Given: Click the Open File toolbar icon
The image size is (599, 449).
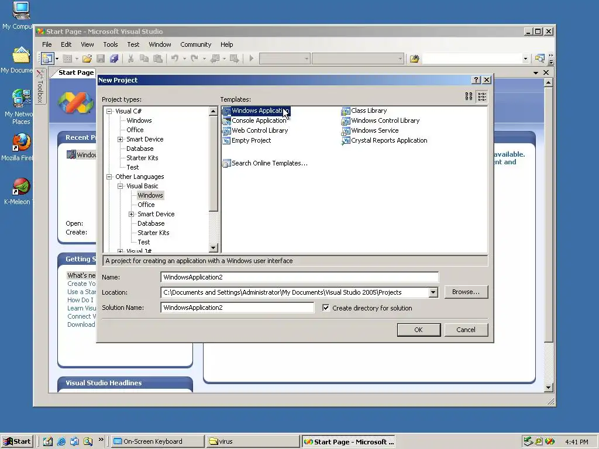Looking at the screenshot, I should [87, 58].
